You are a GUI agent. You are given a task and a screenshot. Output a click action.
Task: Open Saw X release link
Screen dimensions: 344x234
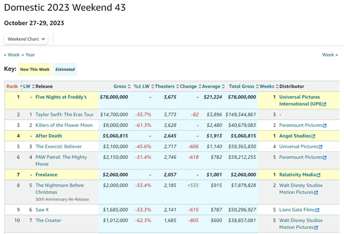tap(42, 210)
